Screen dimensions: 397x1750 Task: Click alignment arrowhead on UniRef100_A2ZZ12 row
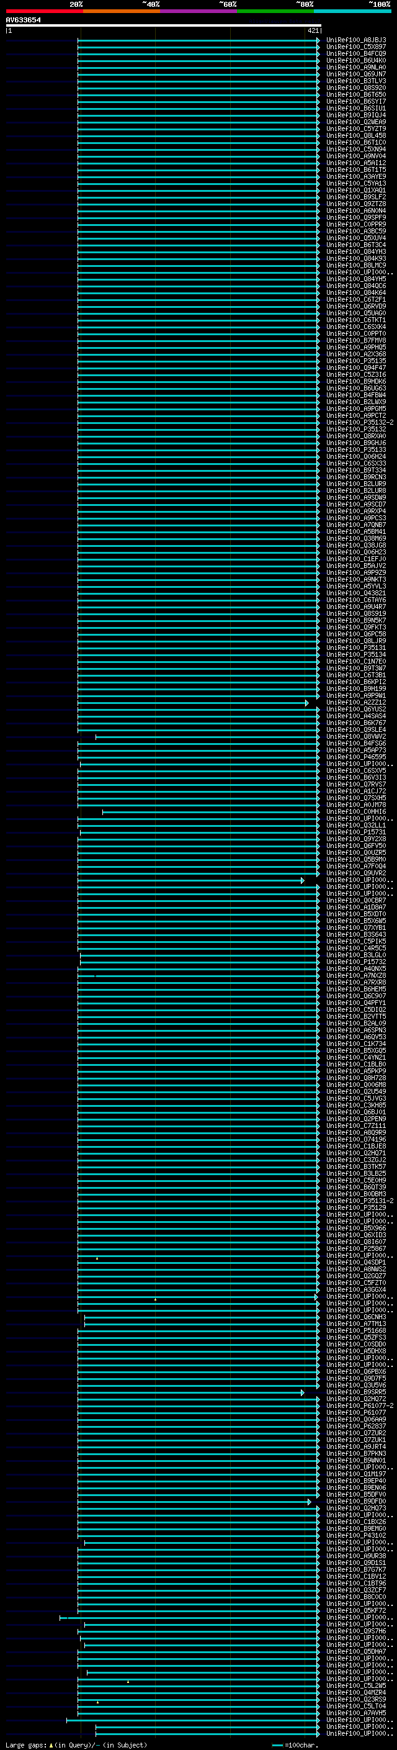[x=306, y=703]
